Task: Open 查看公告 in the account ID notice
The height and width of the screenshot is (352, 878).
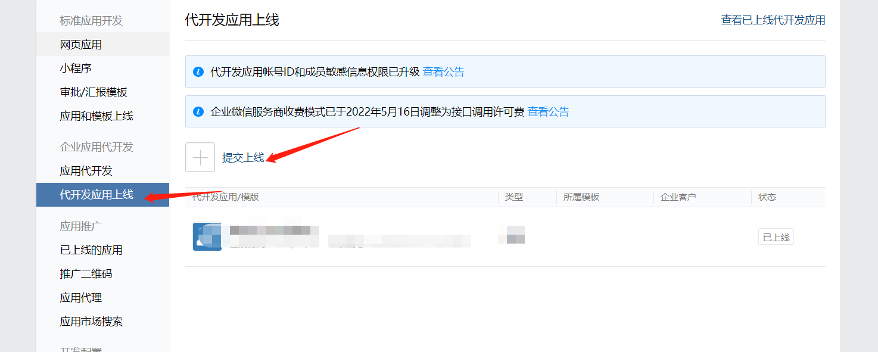Action: (x=444, y=72)
